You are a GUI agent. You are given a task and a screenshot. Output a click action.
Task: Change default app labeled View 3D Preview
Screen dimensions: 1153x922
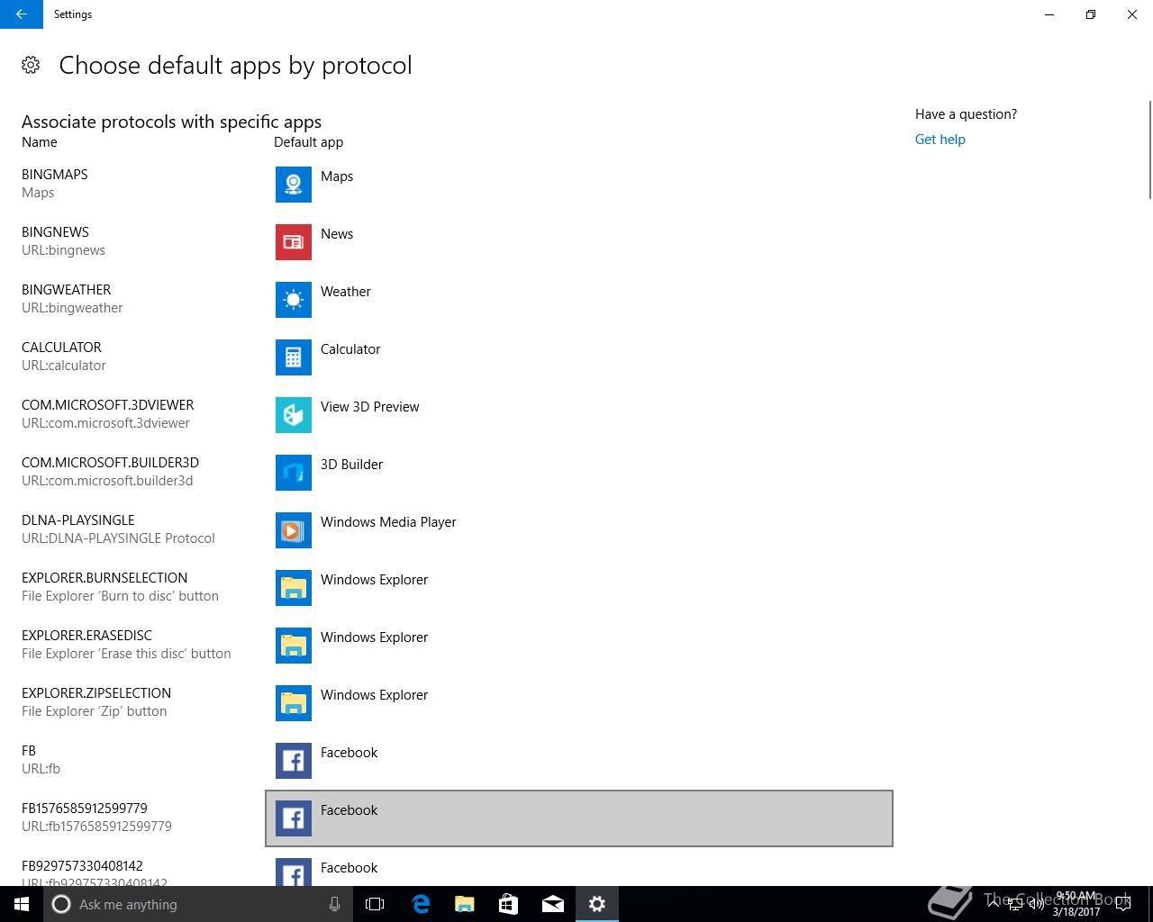pyautogui.click(x=370, y=407)
